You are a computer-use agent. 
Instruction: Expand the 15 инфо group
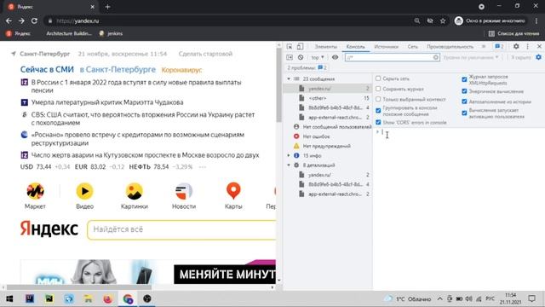pos(289,155)
